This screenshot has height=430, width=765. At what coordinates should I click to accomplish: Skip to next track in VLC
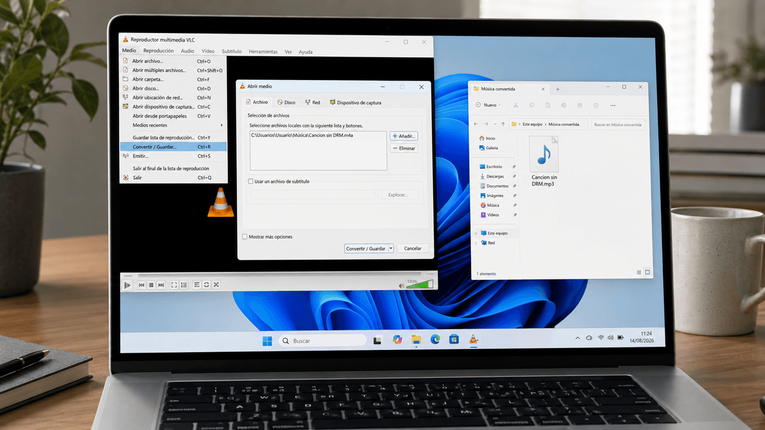161,285
